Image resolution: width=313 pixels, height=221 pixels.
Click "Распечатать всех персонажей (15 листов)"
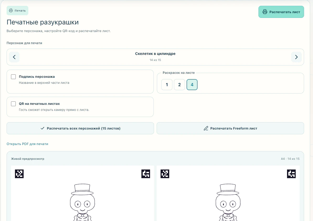pos(80,128)
